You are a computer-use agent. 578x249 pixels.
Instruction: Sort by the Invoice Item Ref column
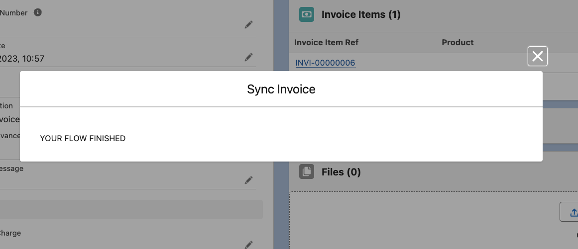326,42
